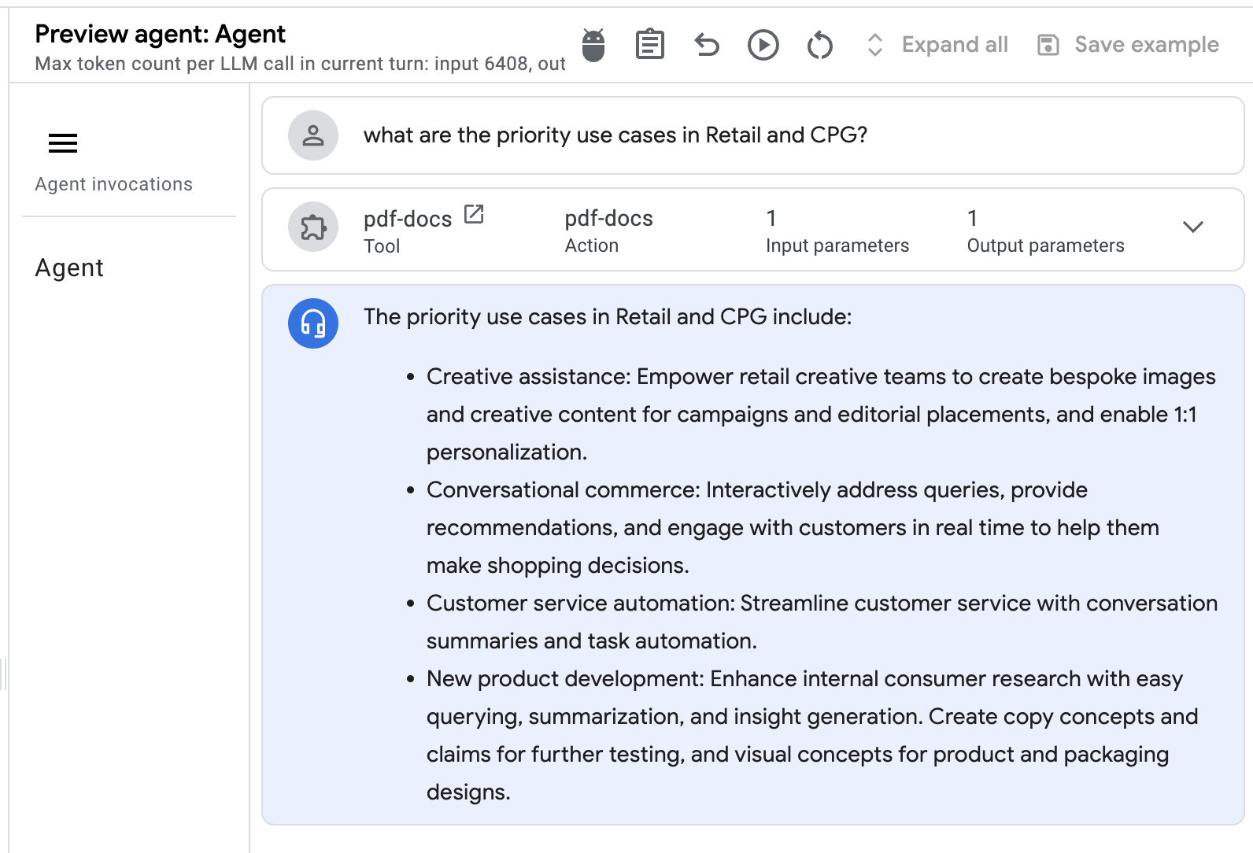Click the clipboard icon in toolbar
This screenshot has height=853, width=1253.
(650, 45)
